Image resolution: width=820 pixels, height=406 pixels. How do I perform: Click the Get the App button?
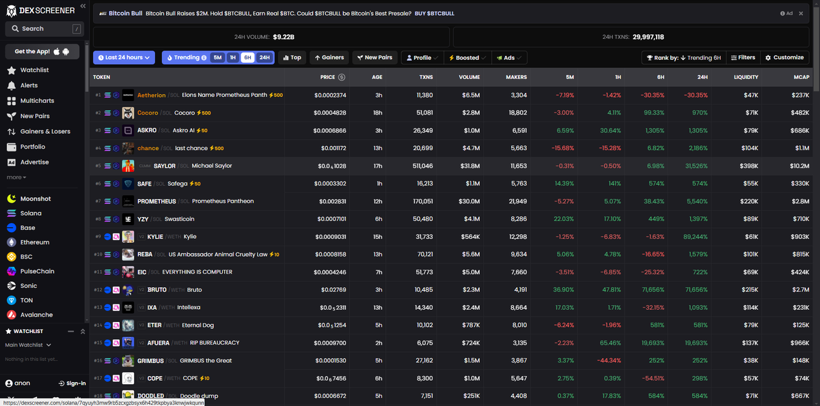(x=42, y=52)
